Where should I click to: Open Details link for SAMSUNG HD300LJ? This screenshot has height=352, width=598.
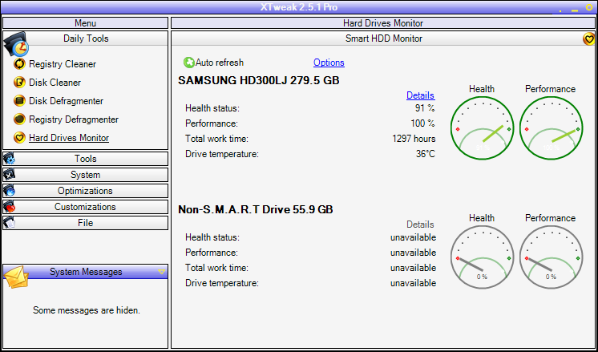420,95
